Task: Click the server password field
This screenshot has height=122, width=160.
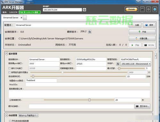Action: 91,59
